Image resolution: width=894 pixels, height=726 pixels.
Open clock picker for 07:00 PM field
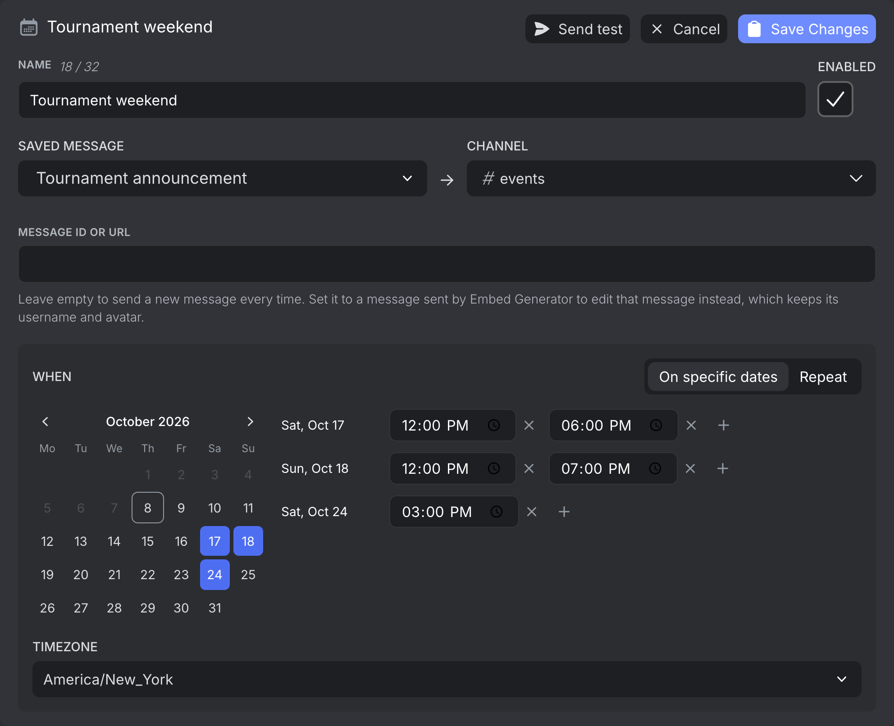coord(655,468)
